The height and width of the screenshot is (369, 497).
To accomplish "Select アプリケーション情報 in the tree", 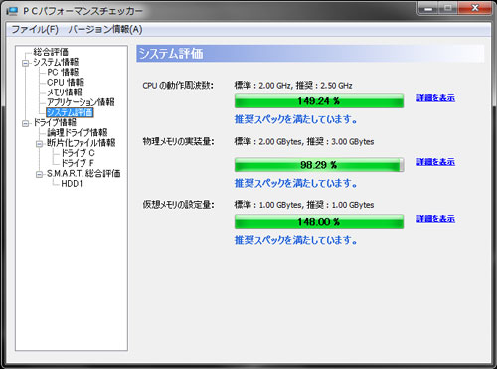I will pyautogui.click(x=81, y=102).
